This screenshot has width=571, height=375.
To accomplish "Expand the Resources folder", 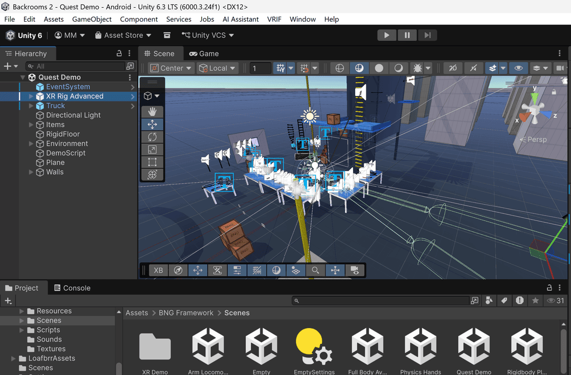I will (x=22, y=311).
